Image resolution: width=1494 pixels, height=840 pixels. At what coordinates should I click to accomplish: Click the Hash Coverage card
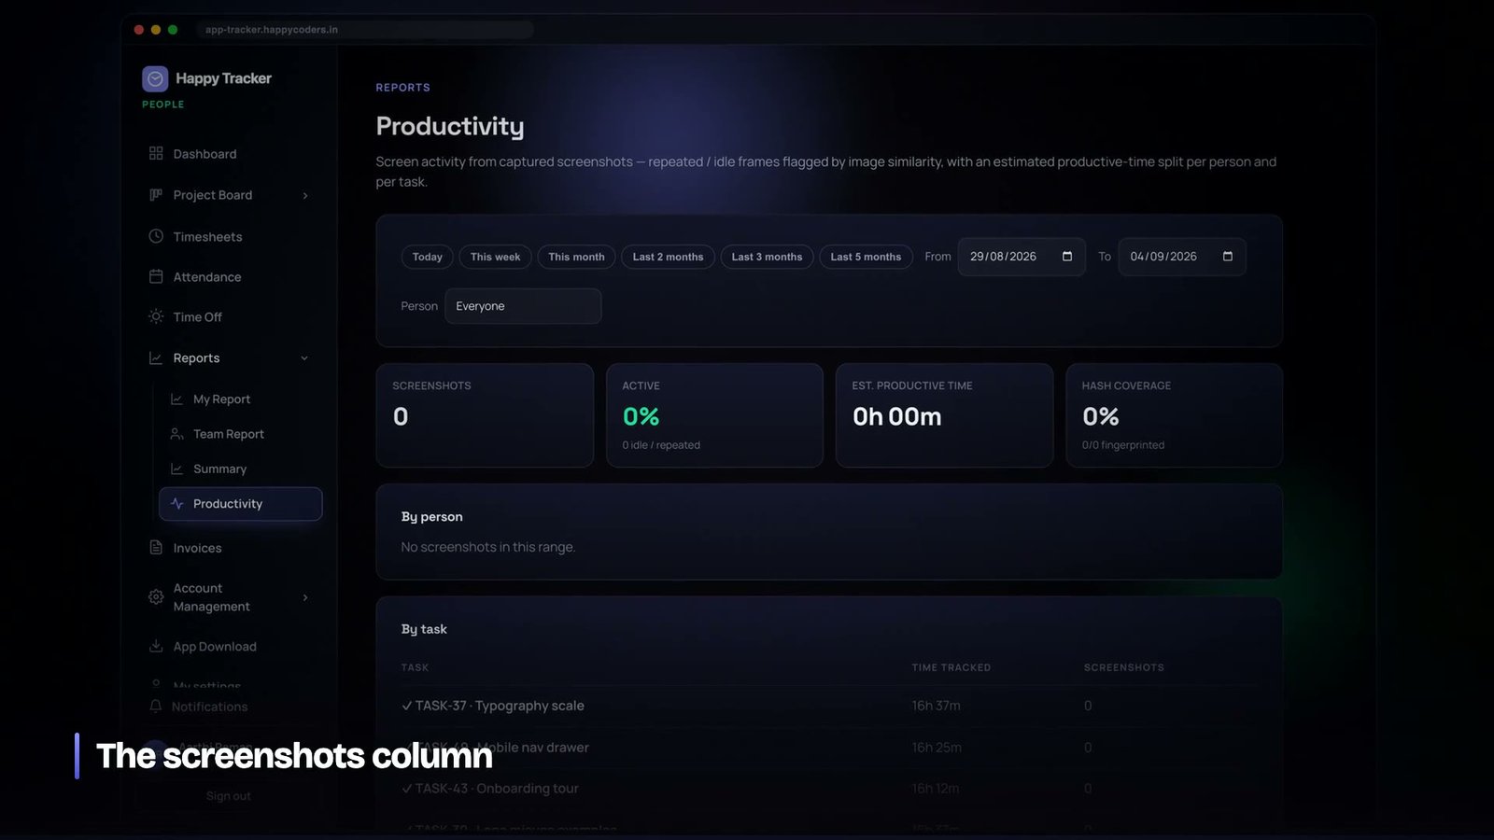[1174, 415]
